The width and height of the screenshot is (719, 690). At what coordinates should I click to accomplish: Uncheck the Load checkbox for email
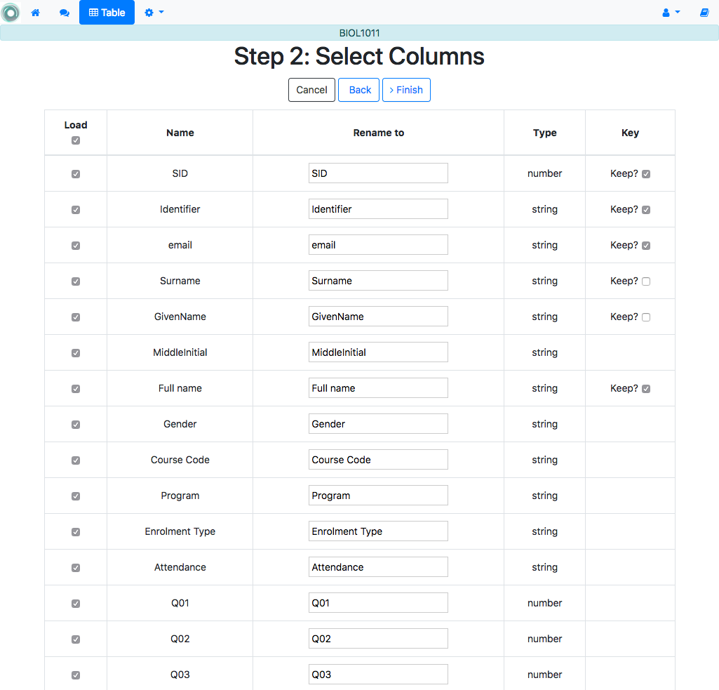tap(76, 246)
